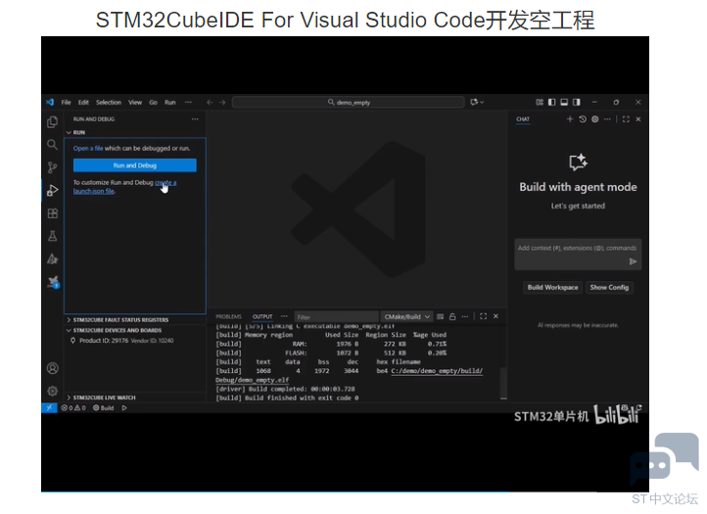Open the File menu
The width and height of the screenshot is (707, 514).
point(67,103)
